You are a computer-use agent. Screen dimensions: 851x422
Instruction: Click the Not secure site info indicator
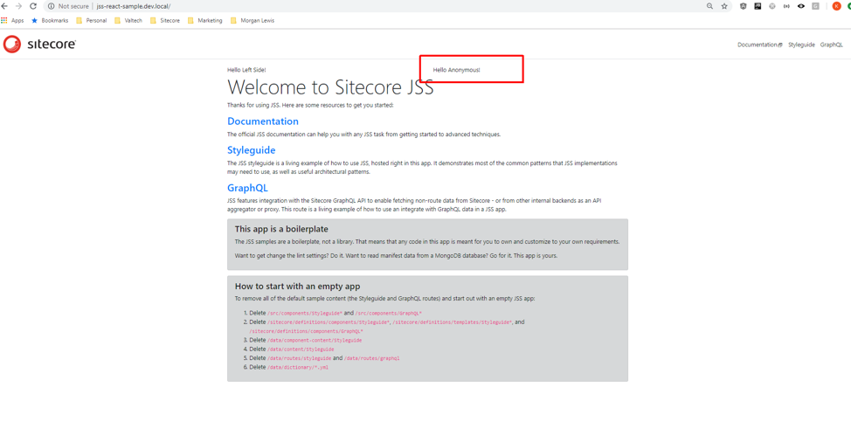point(68,6)
